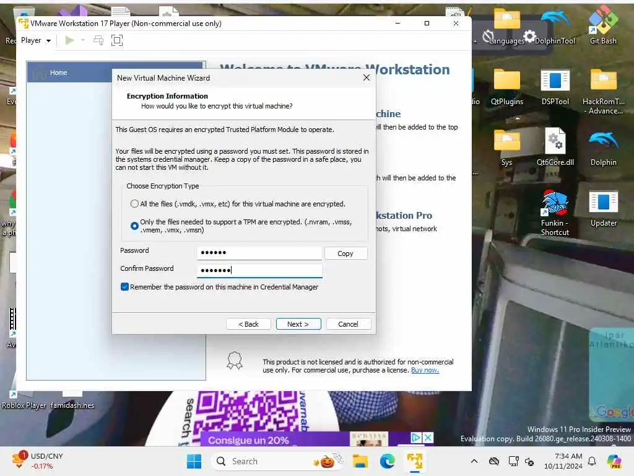This screenshot has height=476, width=634.
Task: Click the green power on VM button
Action: point(69,40)
